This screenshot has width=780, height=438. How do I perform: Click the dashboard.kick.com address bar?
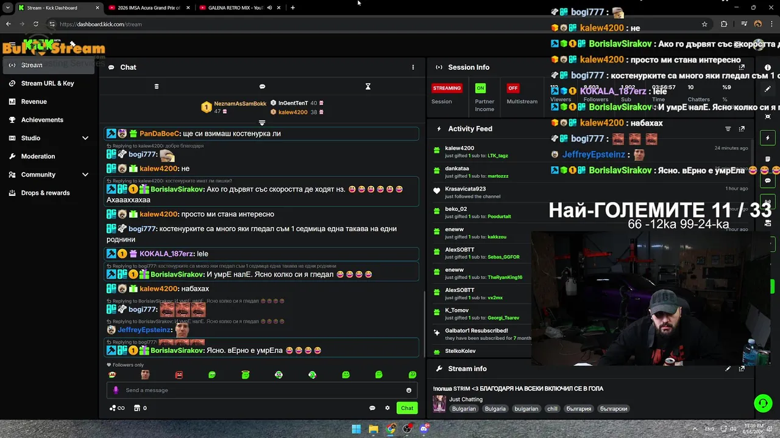378,24
